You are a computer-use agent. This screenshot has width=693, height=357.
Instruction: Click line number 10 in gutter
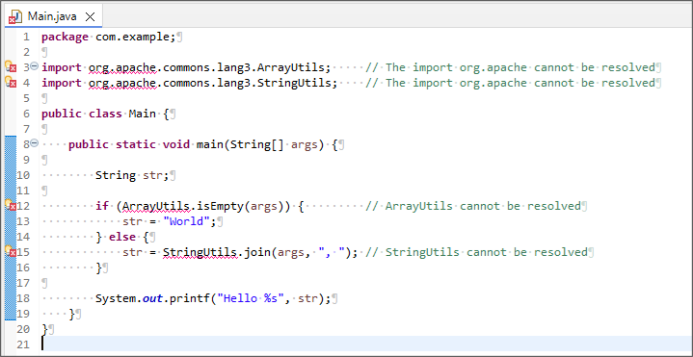pos(23,176)
